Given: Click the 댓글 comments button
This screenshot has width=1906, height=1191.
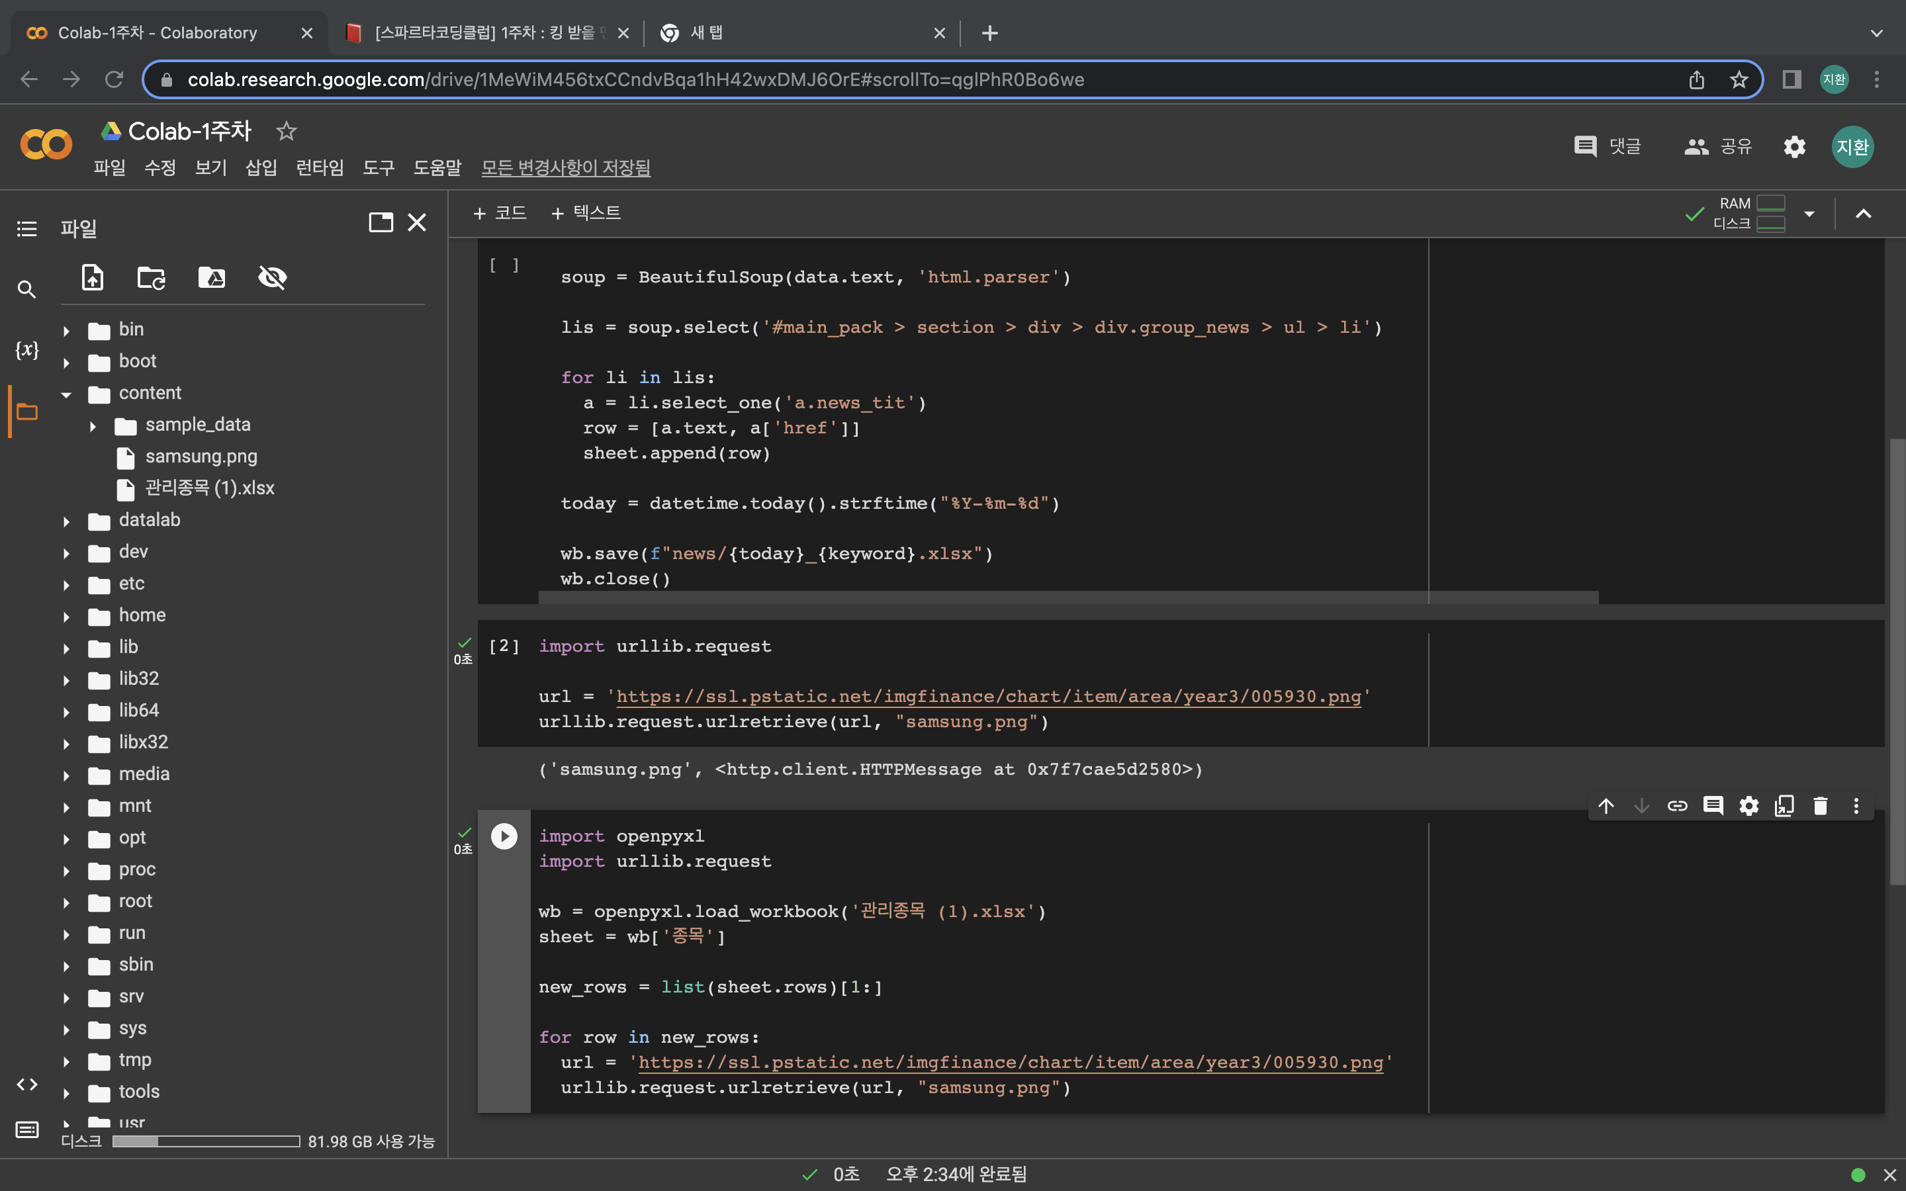Looking at the screenshot, I should (1607, 146).
